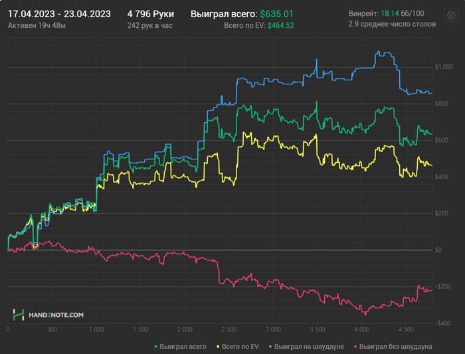Click the $635.01 total winnings value

click(277, 13)
